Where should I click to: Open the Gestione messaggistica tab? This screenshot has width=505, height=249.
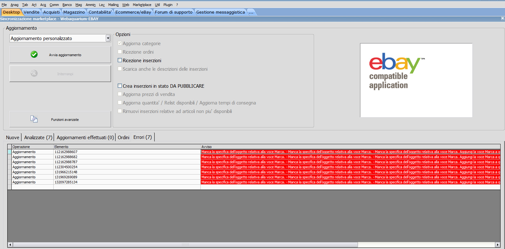click(x=220, y=12)
